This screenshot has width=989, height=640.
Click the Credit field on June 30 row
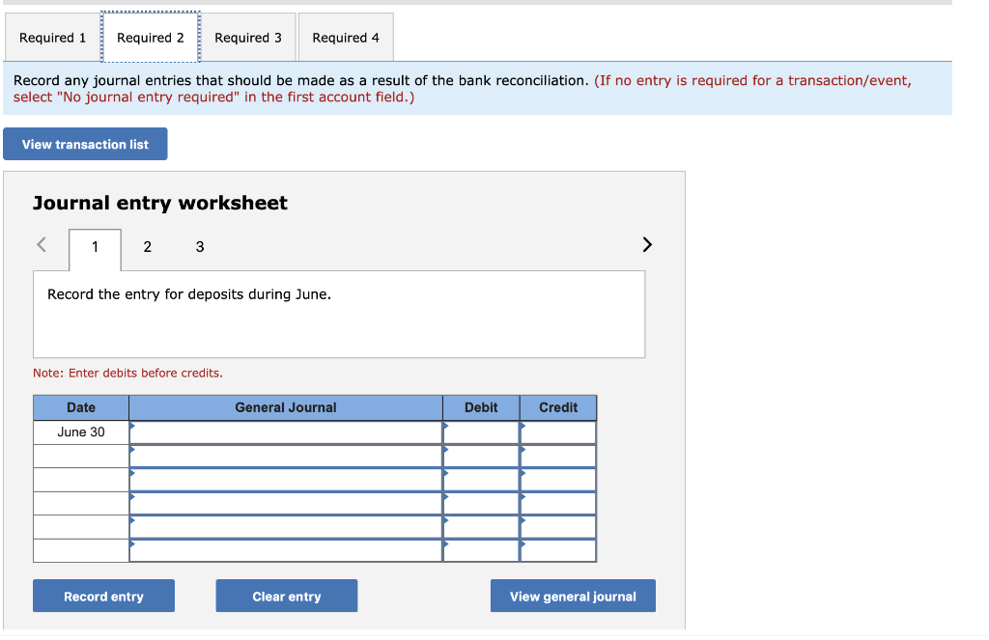click(558, 432)
